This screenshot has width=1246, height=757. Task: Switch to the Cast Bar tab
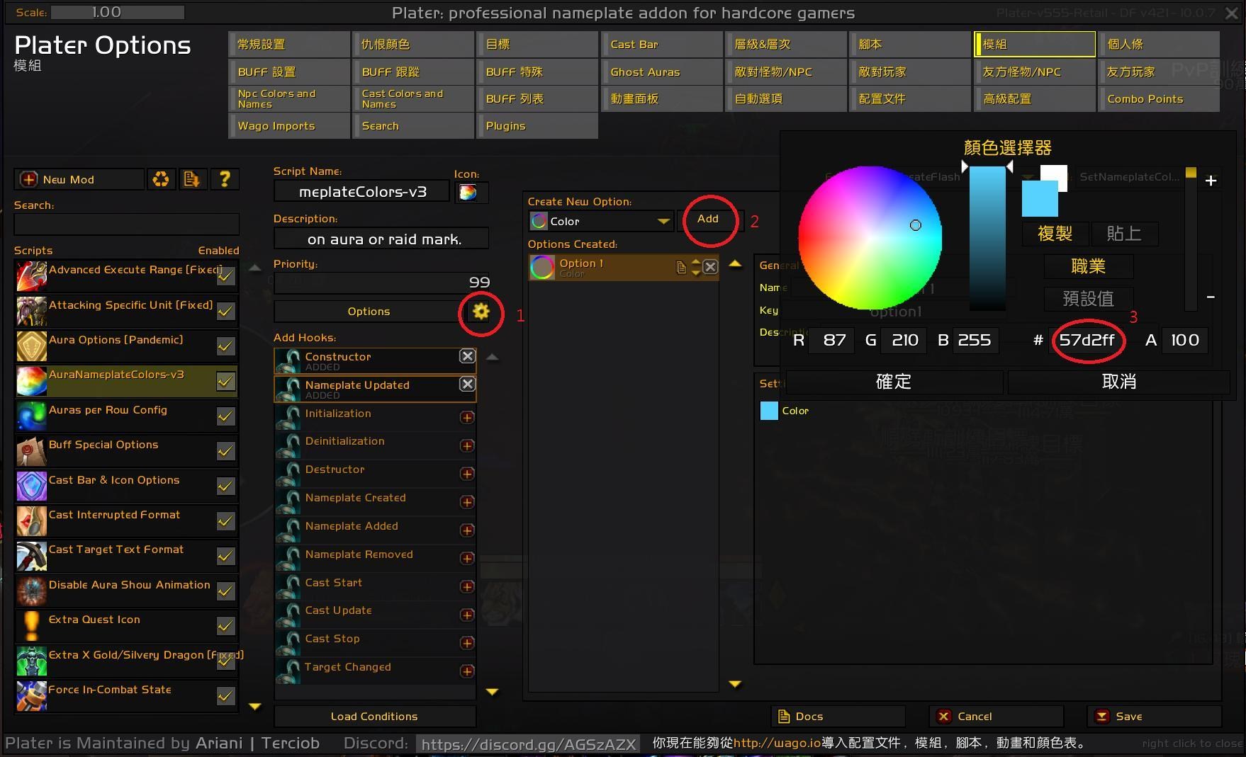click(661, 44)
